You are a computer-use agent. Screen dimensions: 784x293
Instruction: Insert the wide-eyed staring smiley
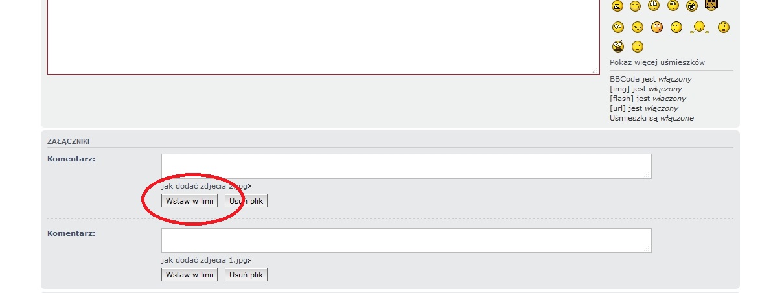pyautogui.click(x=618, y=27)
